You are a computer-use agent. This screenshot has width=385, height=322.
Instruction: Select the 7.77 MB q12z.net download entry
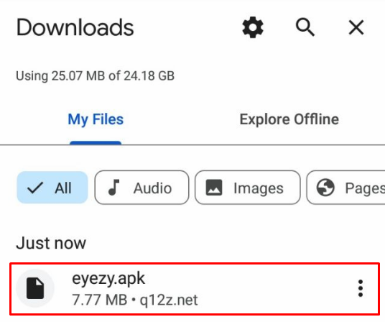pyautogui.click(x=195, y=289)
